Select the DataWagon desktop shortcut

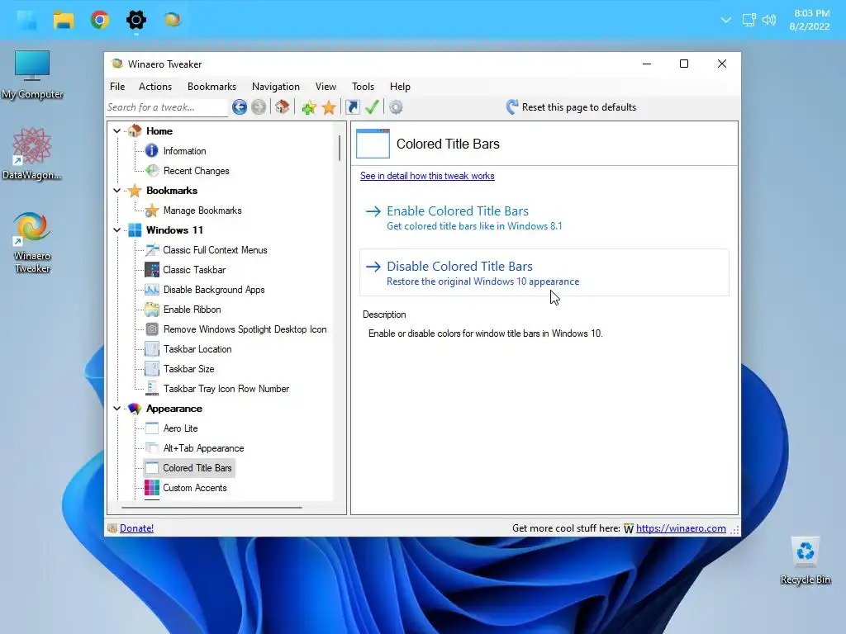(x=32, y=154)
